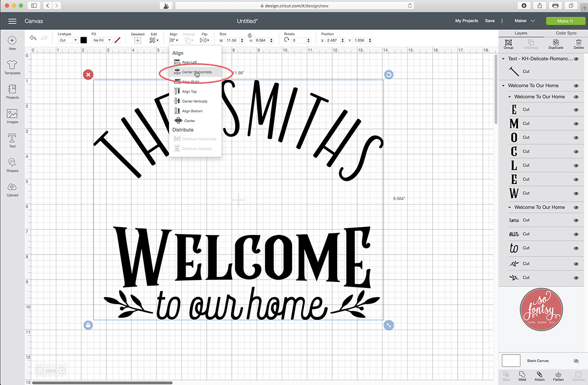Hide the 'to' script layer

click(x=576, y=248)
